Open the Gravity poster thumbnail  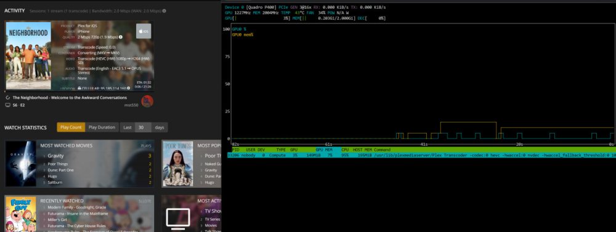pos(20,164)
